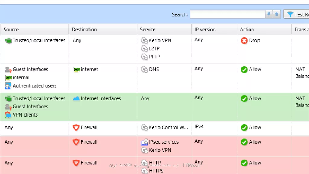Select 'Any' destination in the Drop rule
309x174 pixels.
(77, 41)
